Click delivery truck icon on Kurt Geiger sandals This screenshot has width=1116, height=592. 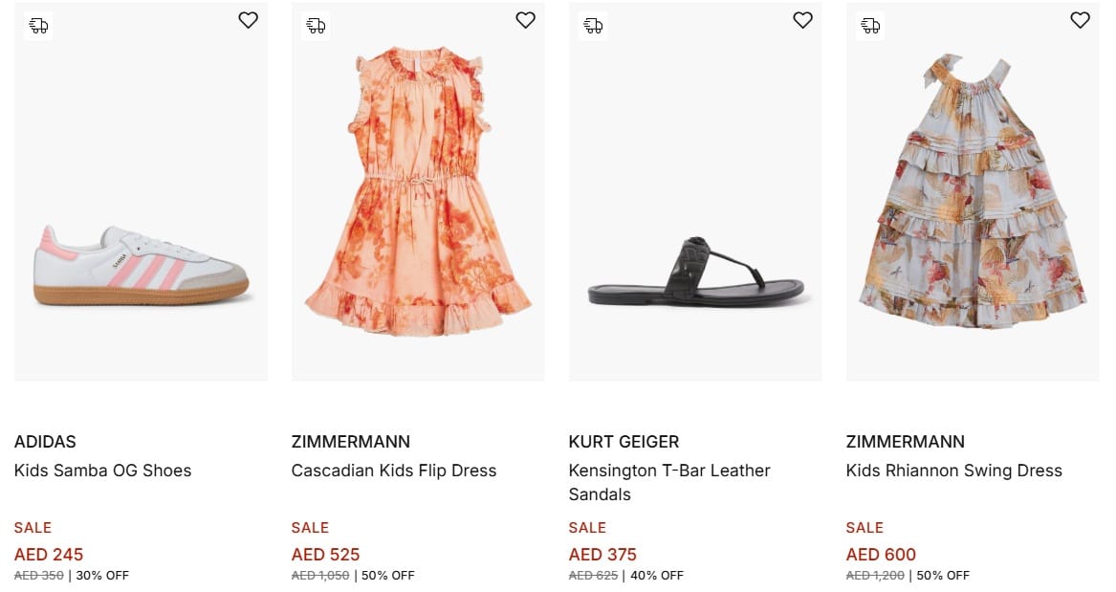pyautogui.click(x=593, y=26)
